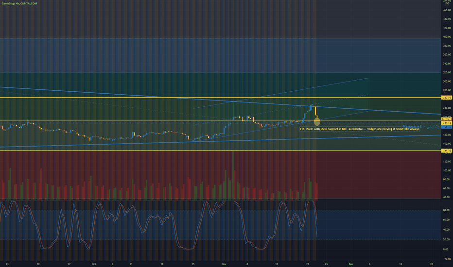Click the 340.00 price axis label
Viewport: 453px width, 267px height.
447,64
